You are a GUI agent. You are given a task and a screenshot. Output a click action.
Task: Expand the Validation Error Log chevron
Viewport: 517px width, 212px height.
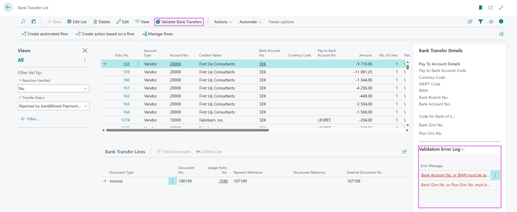point(463,149)
